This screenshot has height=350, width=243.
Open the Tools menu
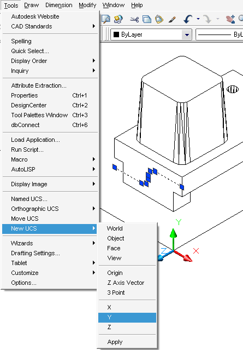(x=11, y=5)
